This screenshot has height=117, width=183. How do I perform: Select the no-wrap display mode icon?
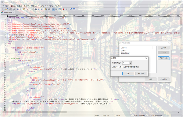tap(53, 9)
